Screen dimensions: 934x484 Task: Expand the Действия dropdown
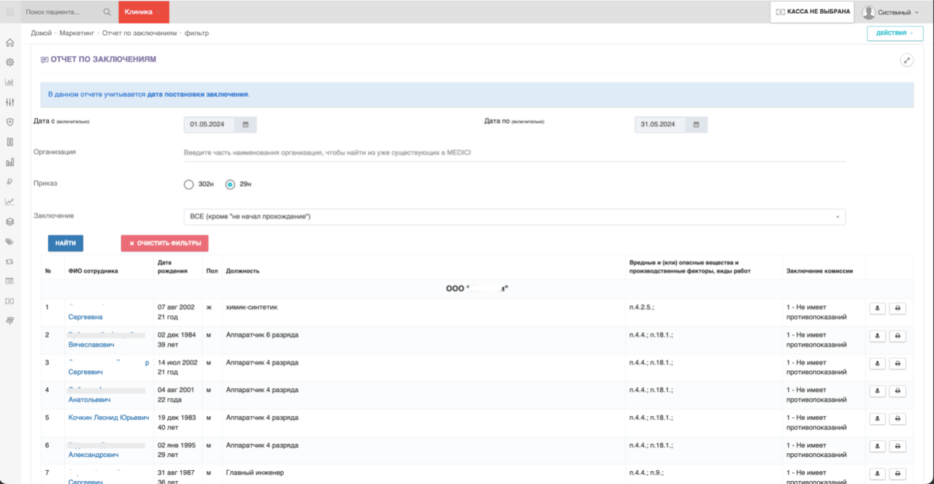point(895,33)
